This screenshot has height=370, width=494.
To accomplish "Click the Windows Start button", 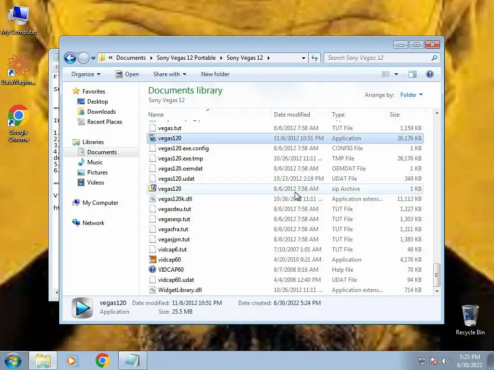I will pos(13,360).
